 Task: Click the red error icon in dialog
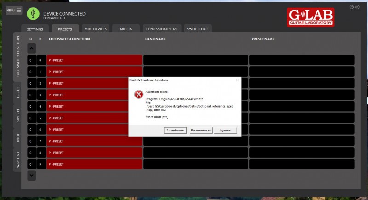tap(138, 94)
